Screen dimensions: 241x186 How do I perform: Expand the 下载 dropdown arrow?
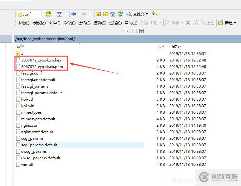(x=160, y=23)
